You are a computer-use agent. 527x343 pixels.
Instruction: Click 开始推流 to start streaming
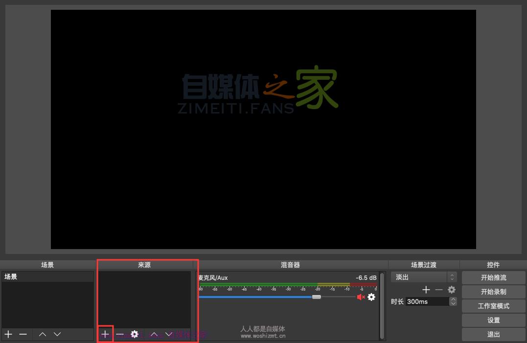(493, 277)
